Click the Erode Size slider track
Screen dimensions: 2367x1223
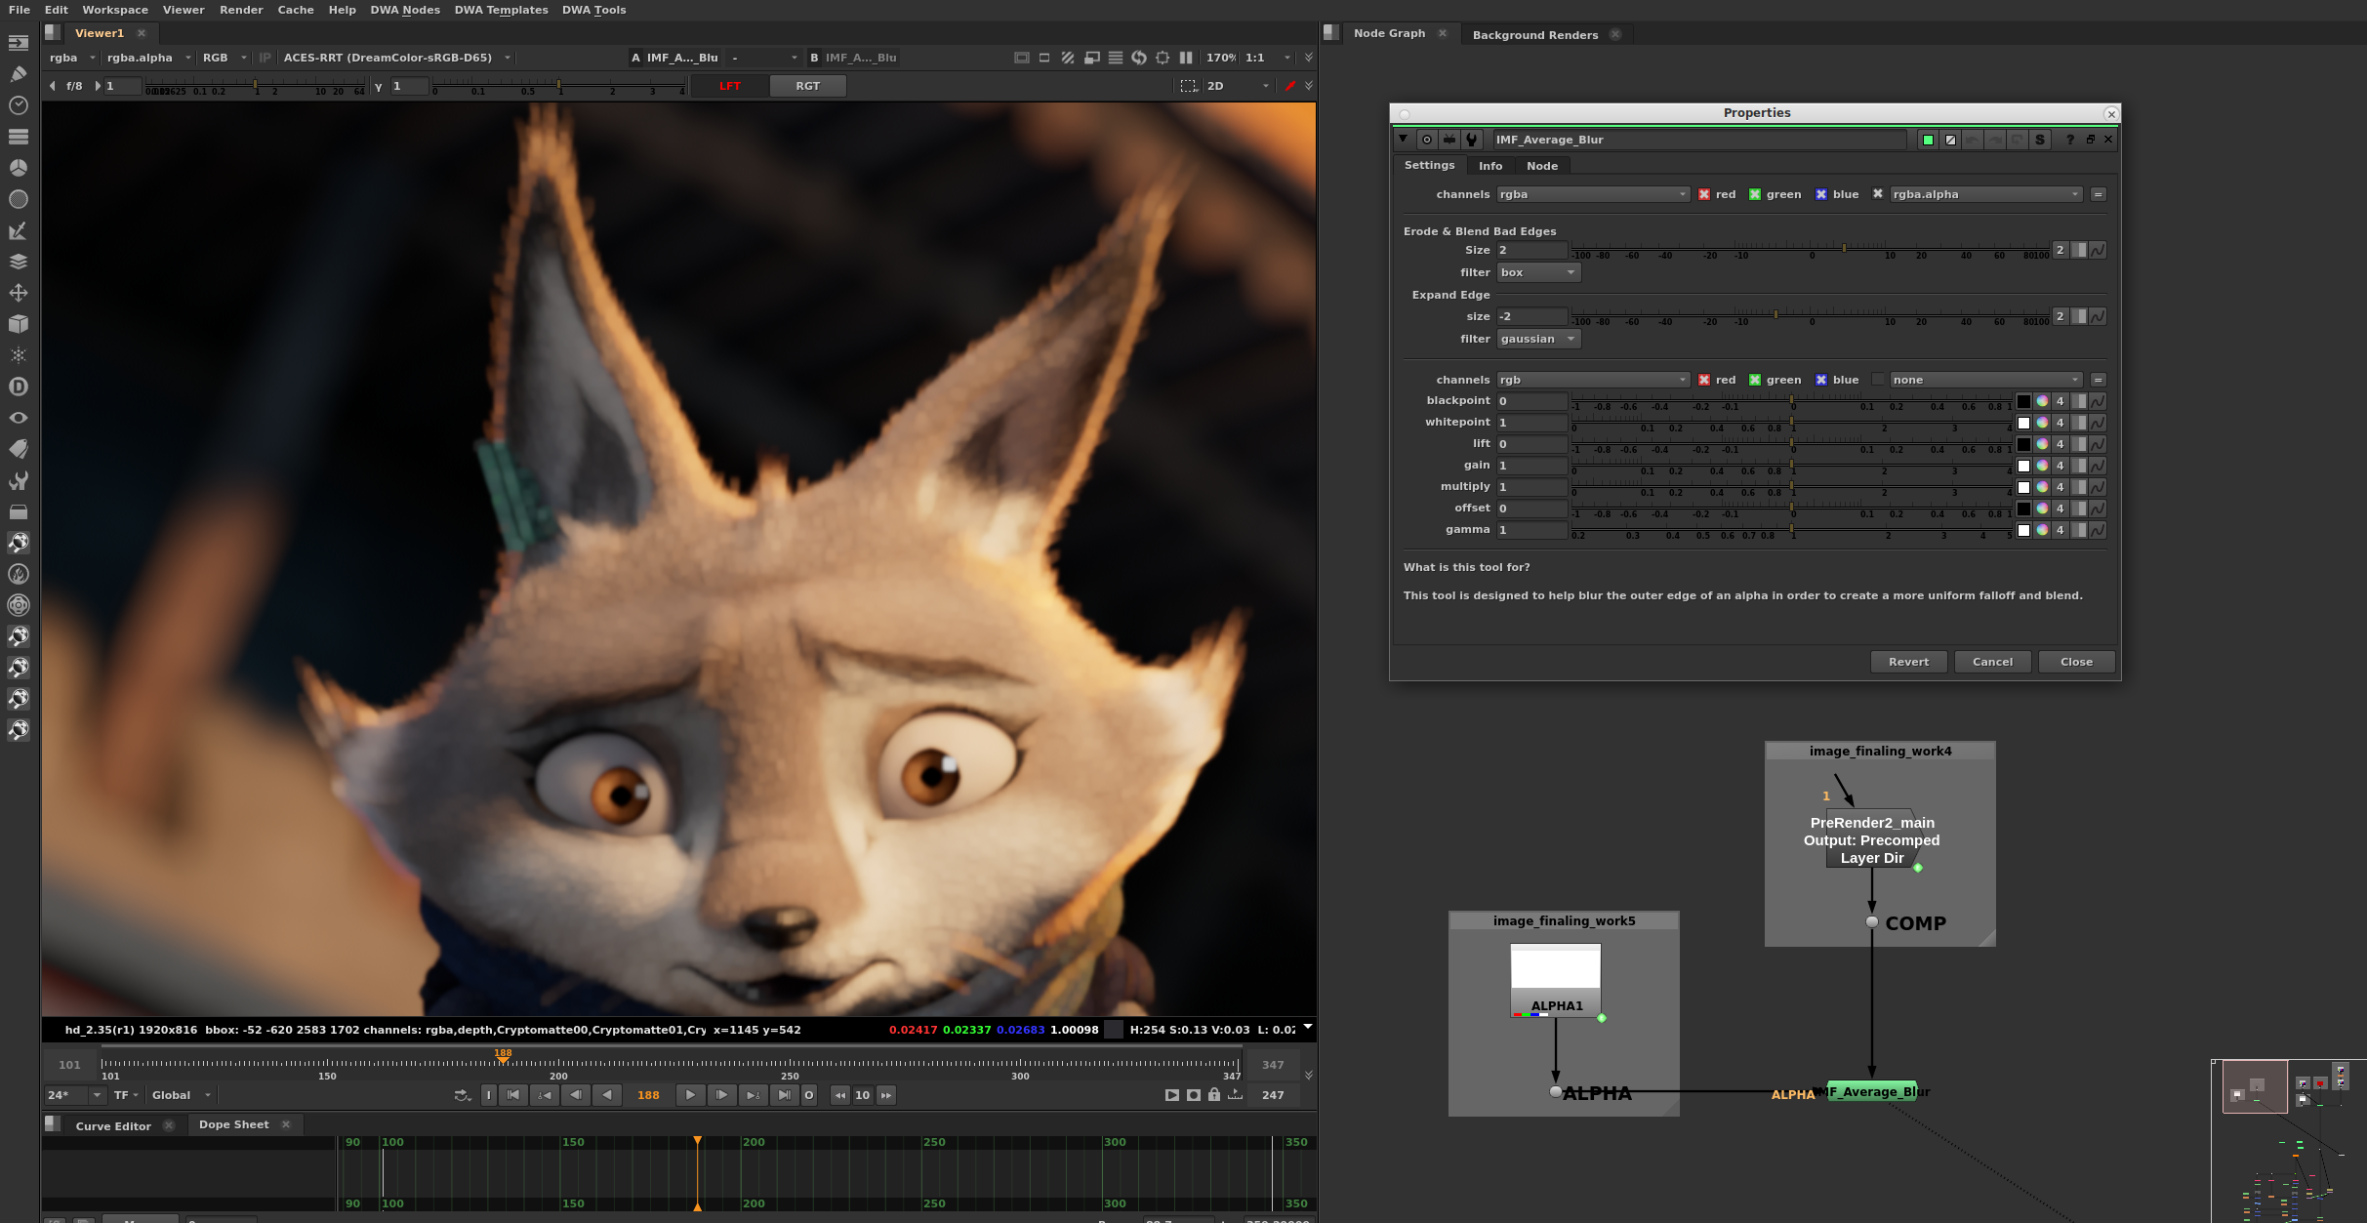coord(1811,250)
